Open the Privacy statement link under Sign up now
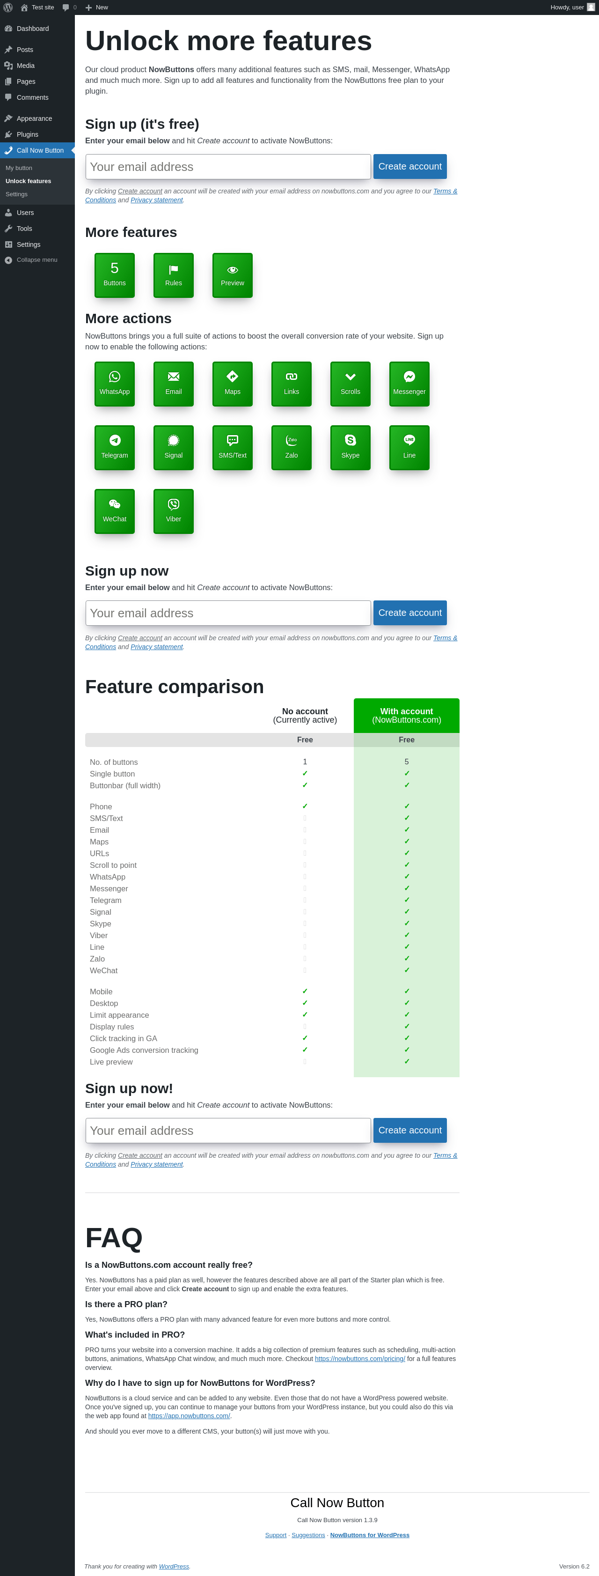Screen dimensions: 599x1576 (156, 647)
